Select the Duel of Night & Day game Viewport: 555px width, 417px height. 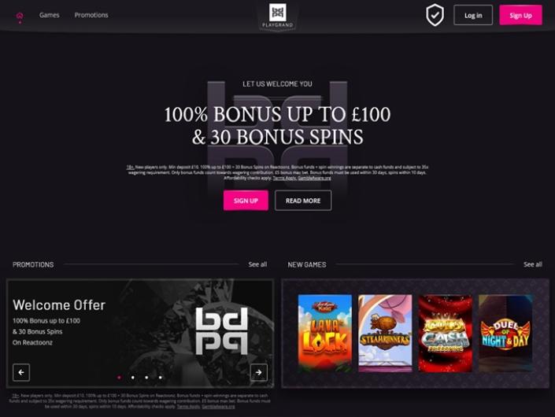point(505,333)
